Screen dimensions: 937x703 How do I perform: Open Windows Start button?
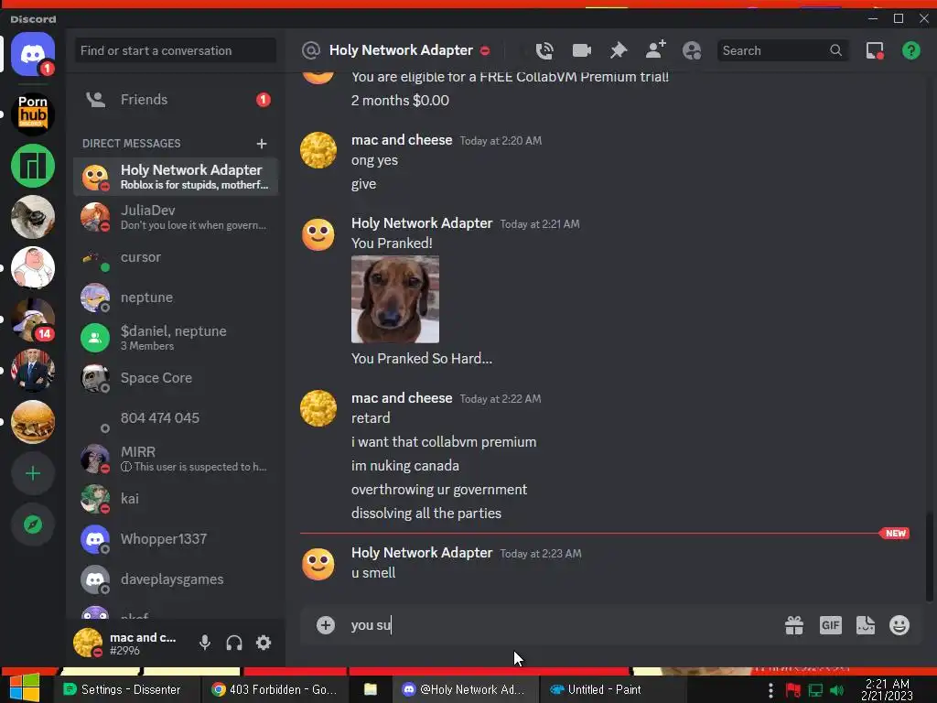(x=25, y=688)
